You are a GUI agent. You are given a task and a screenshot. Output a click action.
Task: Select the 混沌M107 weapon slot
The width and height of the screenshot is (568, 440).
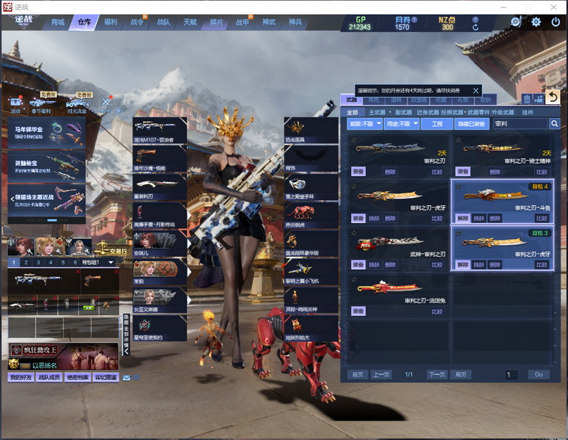160,130
